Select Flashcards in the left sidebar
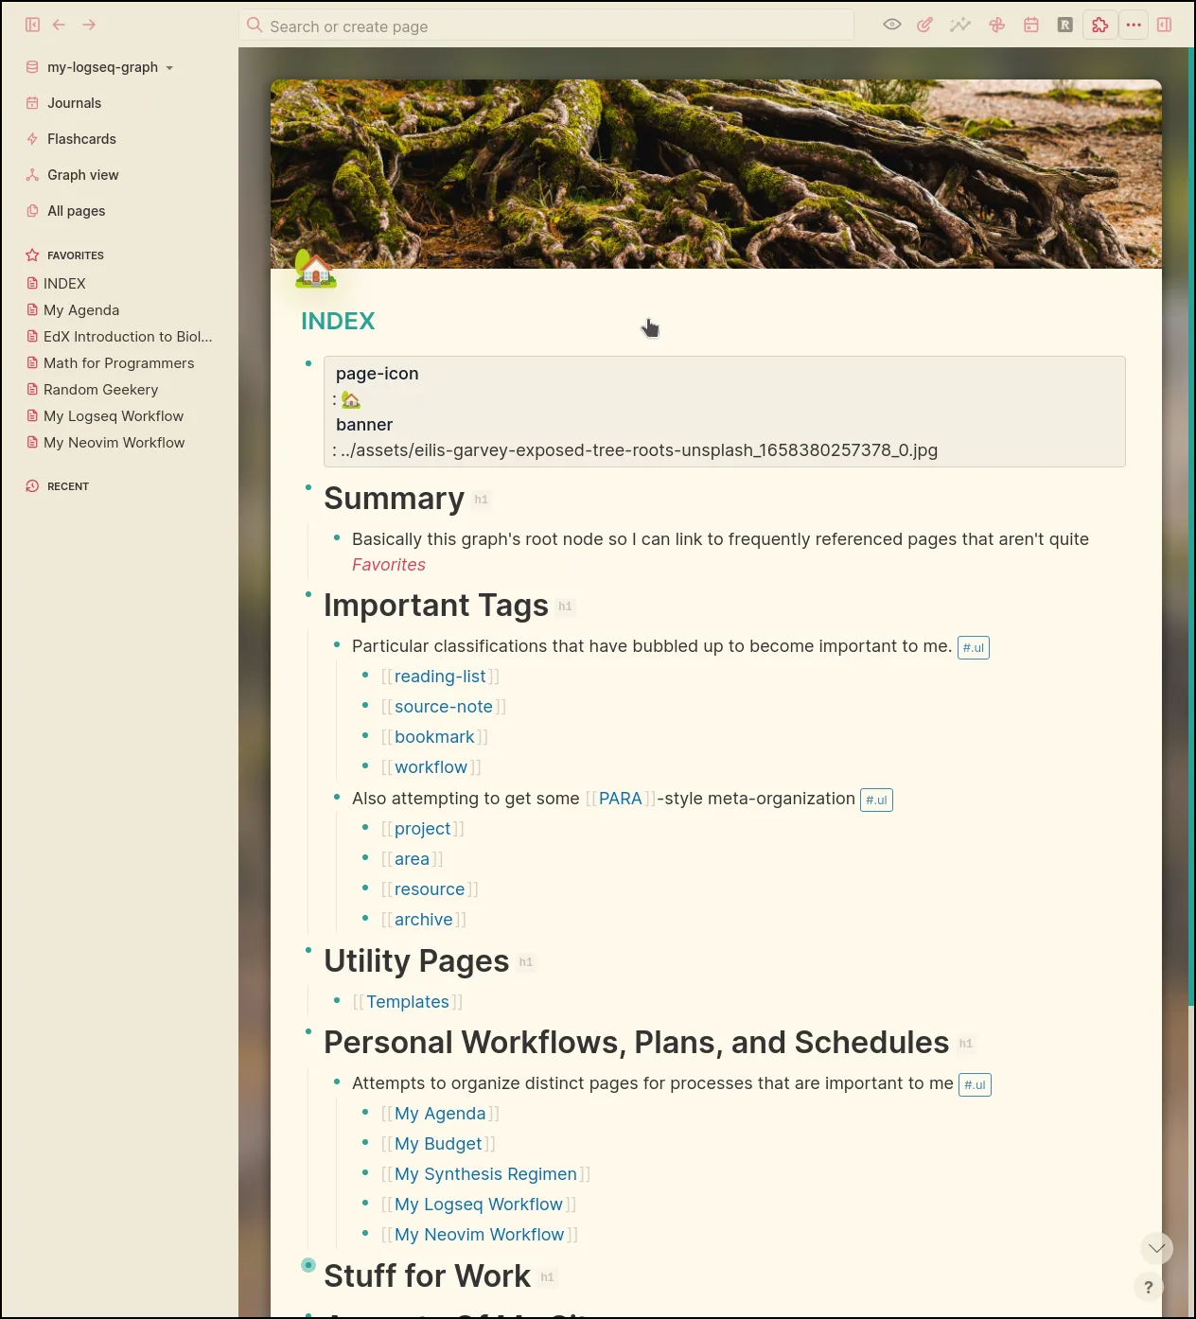Viewport: 1196px width, 1319px height. point(81,138)
